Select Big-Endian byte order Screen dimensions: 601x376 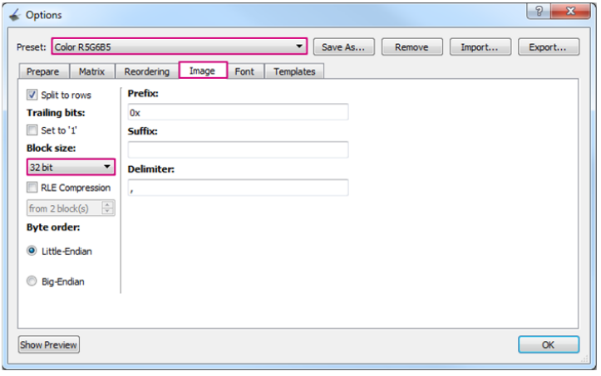32,281
